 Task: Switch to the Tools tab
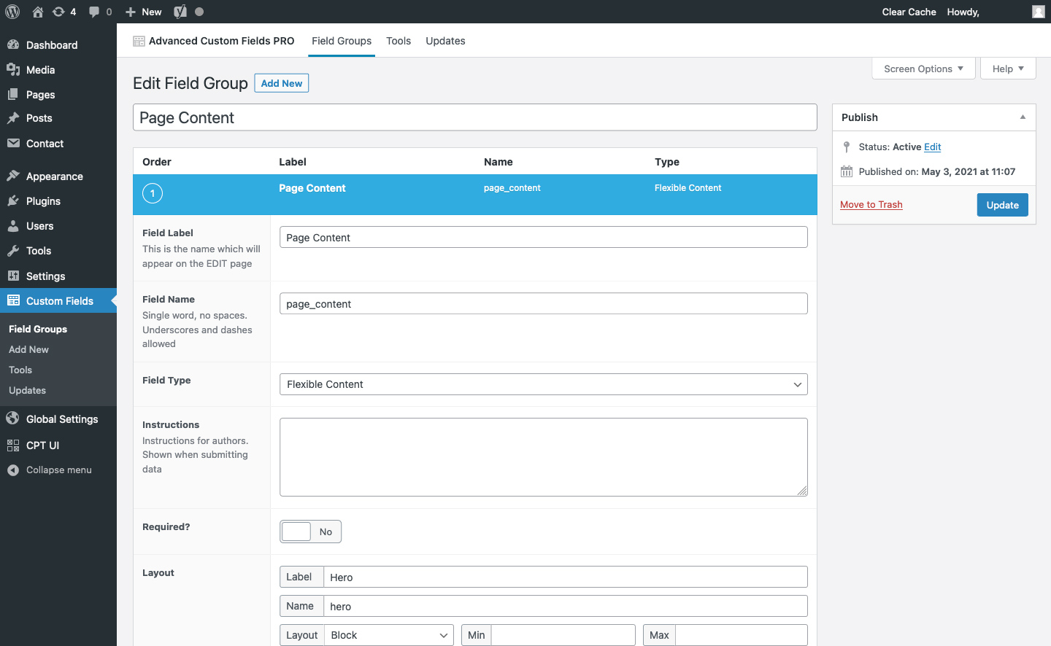[399, 41]
